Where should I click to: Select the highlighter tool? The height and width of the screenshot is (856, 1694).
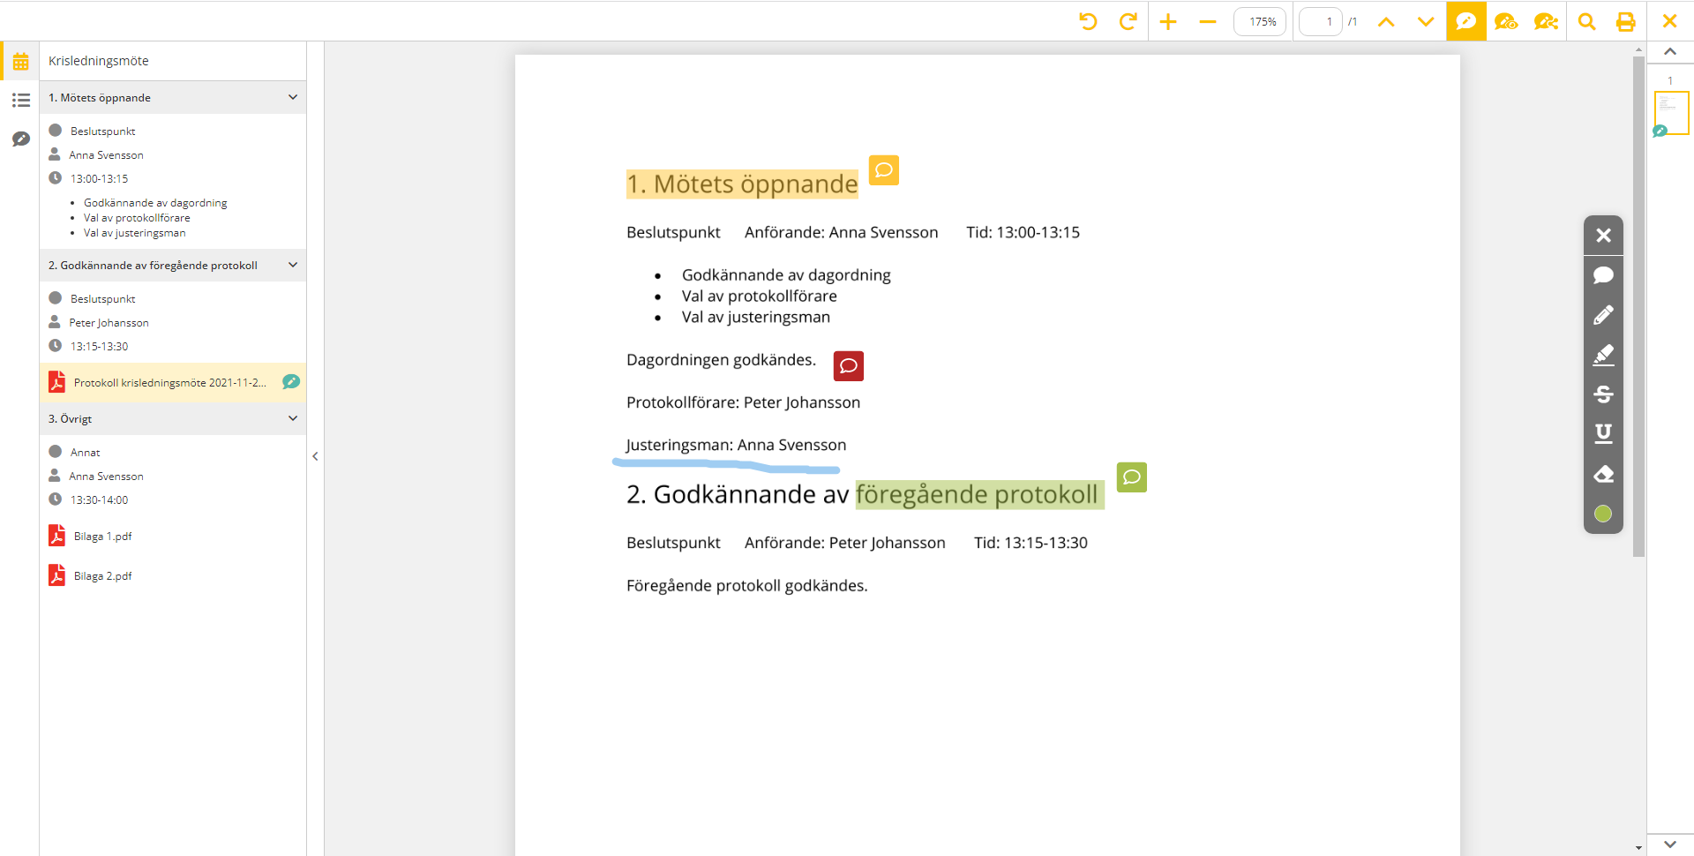tap(1603, 355)
